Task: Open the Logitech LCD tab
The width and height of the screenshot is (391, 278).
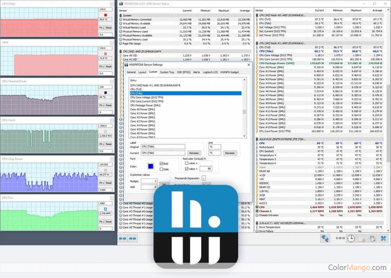Action: (210, 72)
